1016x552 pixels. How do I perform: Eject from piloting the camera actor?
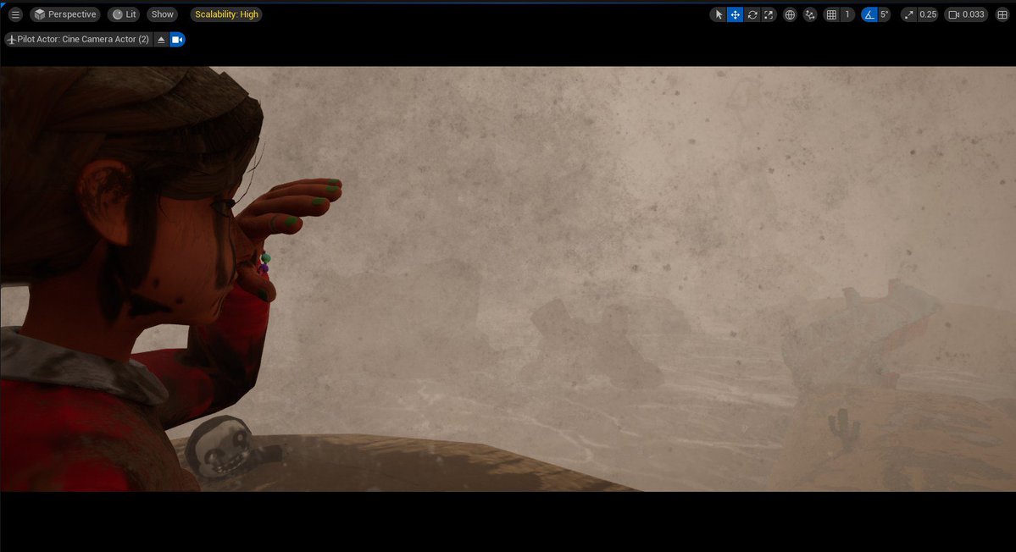tap(161, 40)
